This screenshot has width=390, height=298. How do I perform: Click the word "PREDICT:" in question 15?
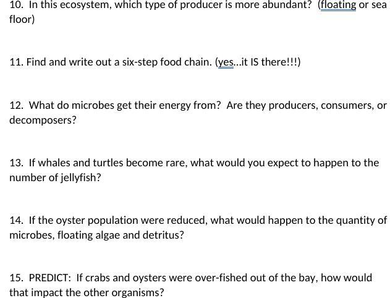click(50, 278)
